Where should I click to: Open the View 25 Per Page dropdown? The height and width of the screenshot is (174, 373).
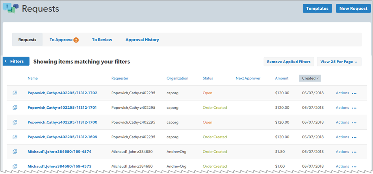tap(339, 62)
